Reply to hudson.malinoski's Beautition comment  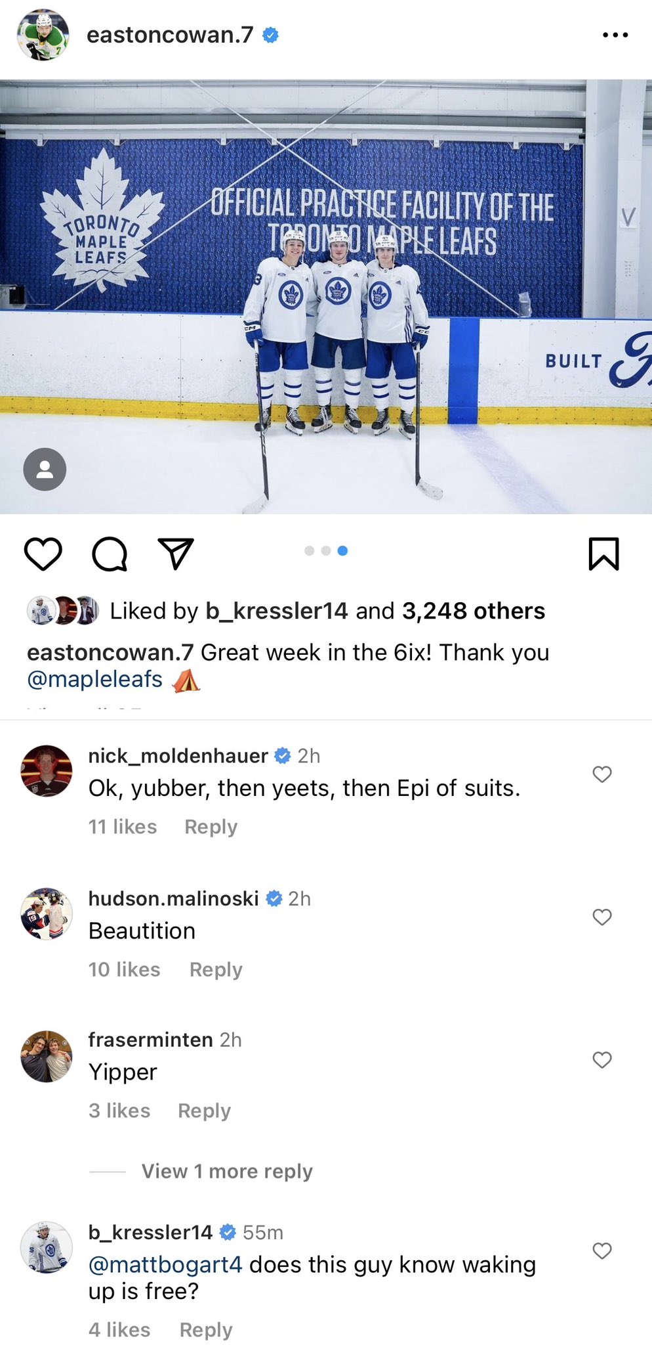[x=216, y=969]
